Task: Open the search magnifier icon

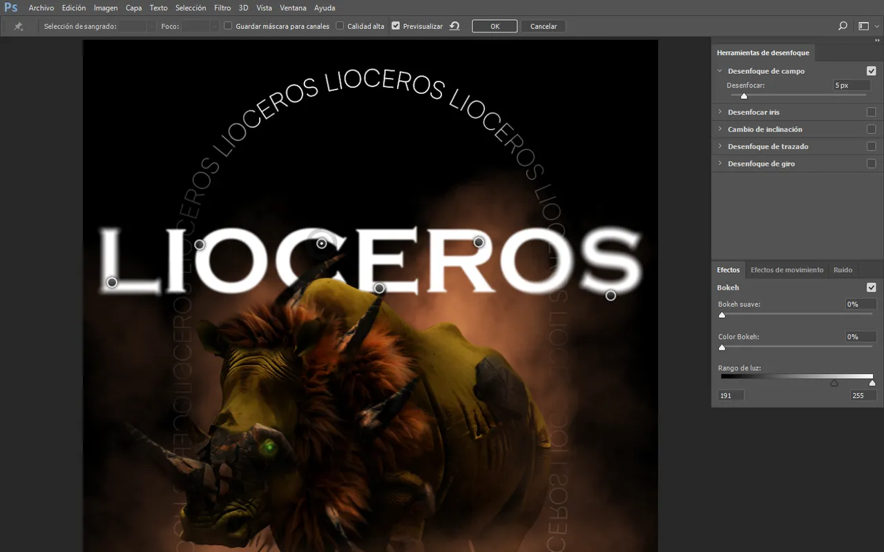Action: 843,26
